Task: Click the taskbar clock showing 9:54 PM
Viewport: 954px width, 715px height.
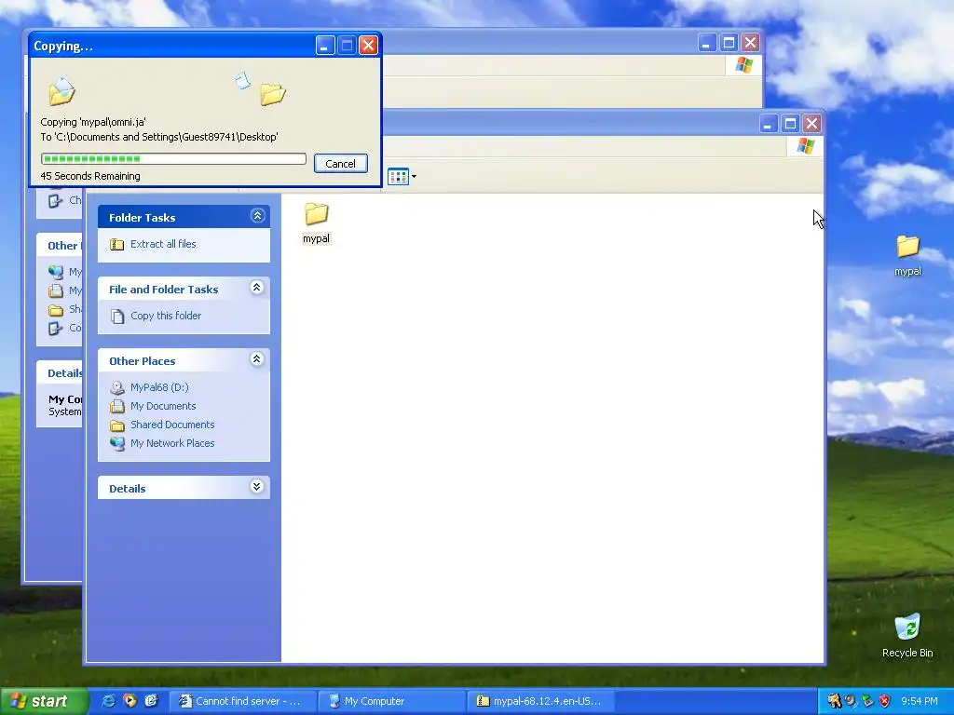Action: coord(919,701)
